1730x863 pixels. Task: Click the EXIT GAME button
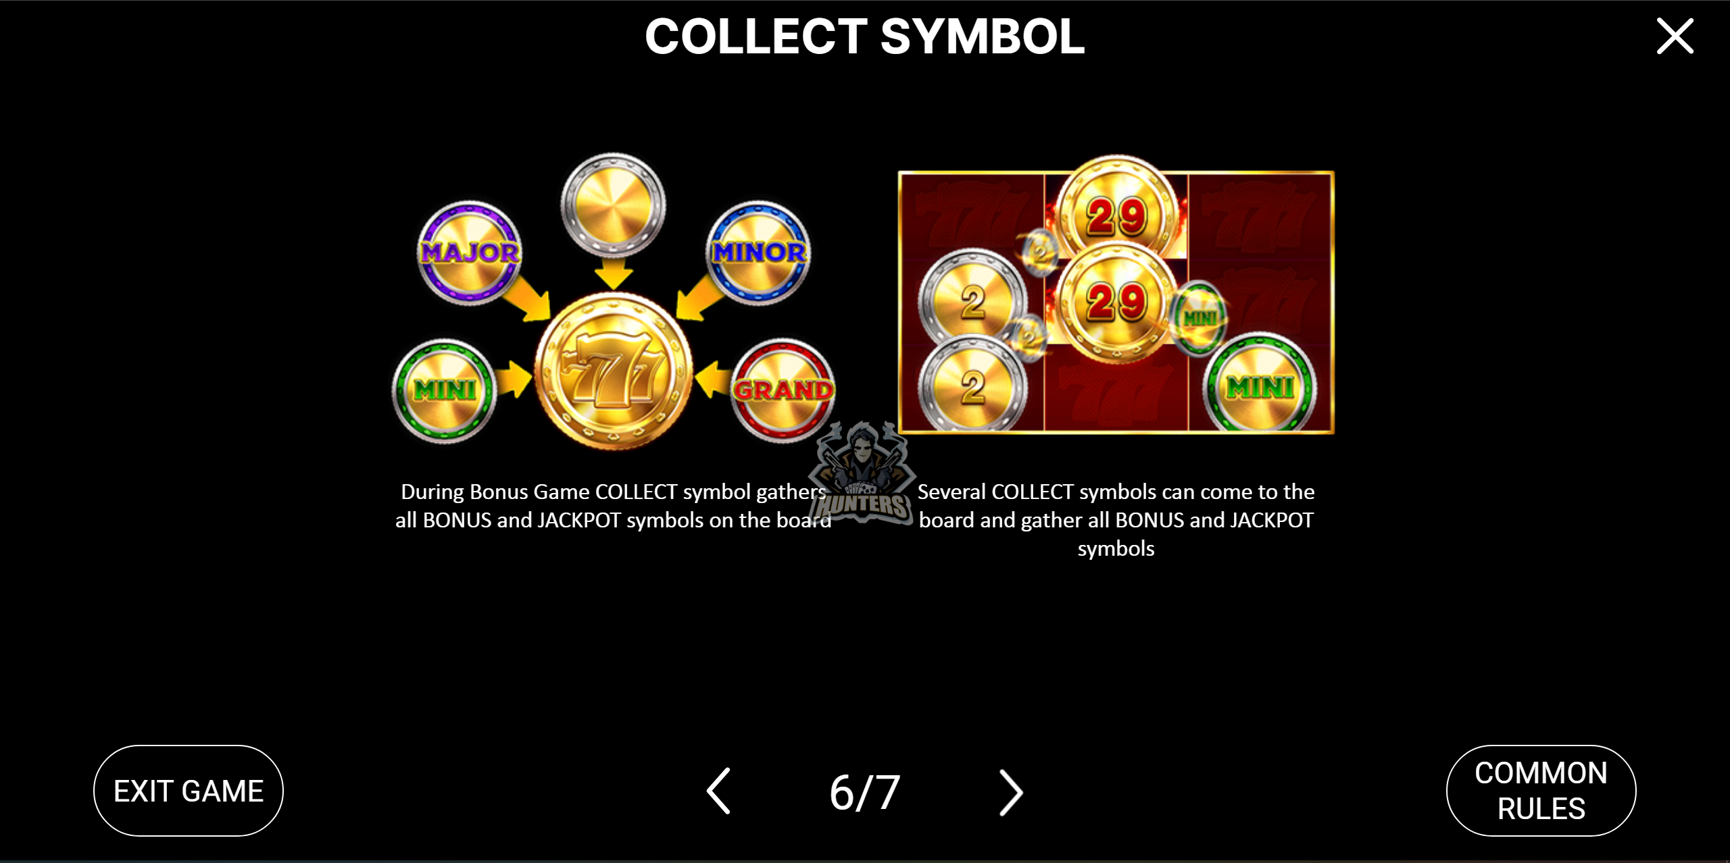(x=189, y=791)
